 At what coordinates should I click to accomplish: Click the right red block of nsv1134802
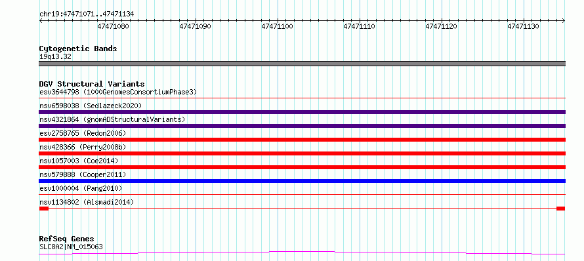pos(561,209)
